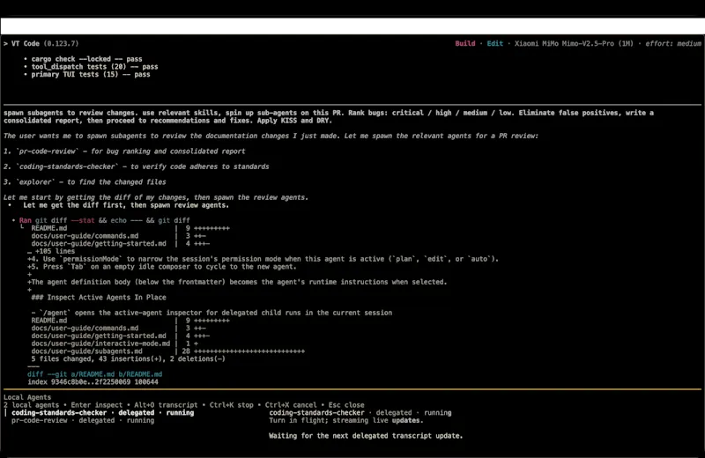Click the '+4. Use `permissionMode`' diff line
The height and width of the screenshot is (458, 705).
click(263, 259)
